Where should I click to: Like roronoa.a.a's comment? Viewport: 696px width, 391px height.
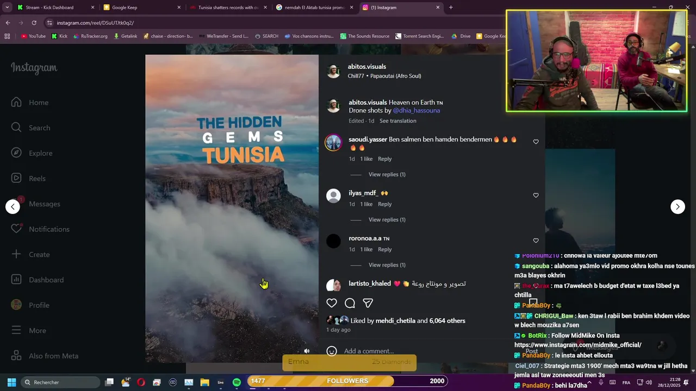(536, 241)
